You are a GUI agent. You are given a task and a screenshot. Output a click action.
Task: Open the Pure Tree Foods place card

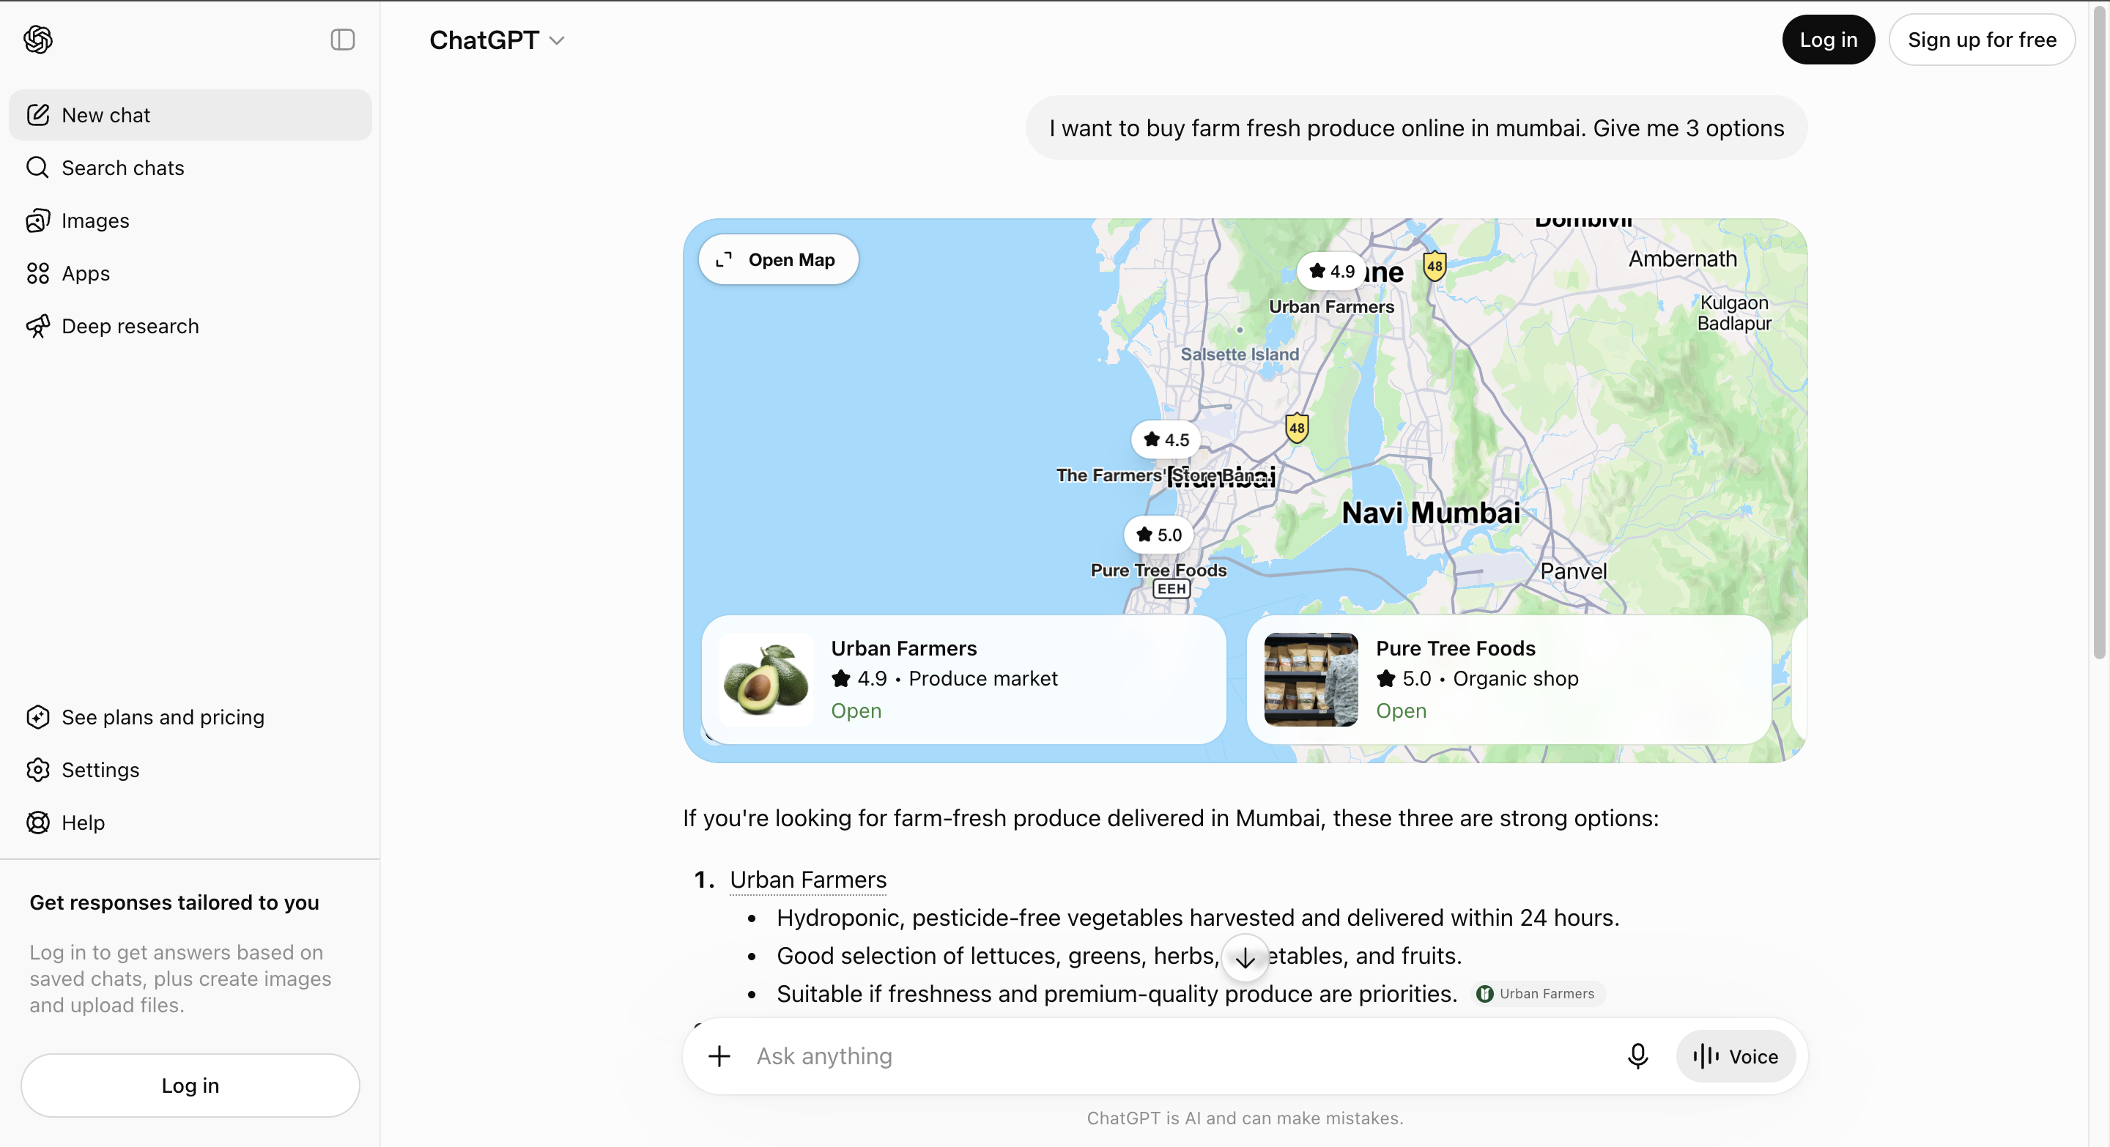[1509, 679]
